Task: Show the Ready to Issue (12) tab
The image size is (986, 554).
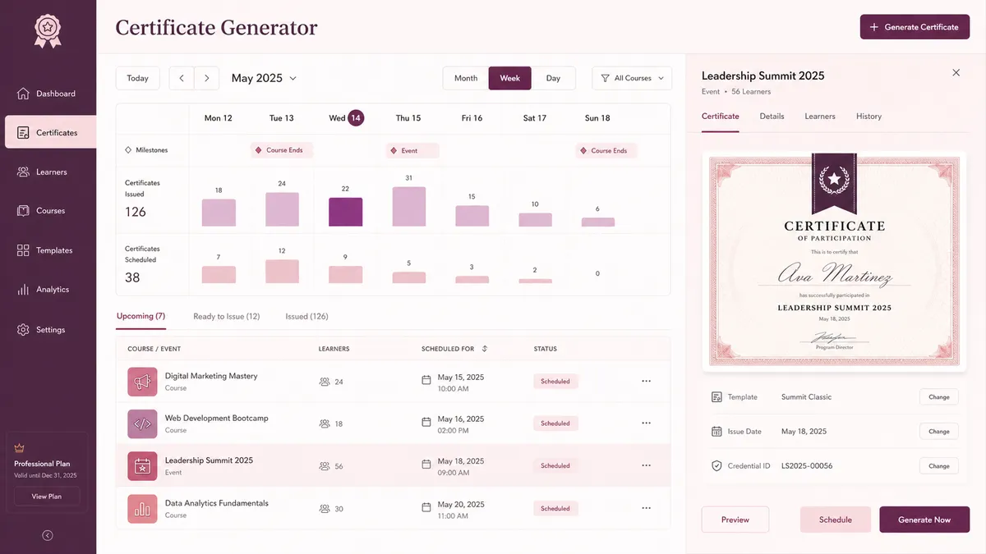Action: [227, 317]
